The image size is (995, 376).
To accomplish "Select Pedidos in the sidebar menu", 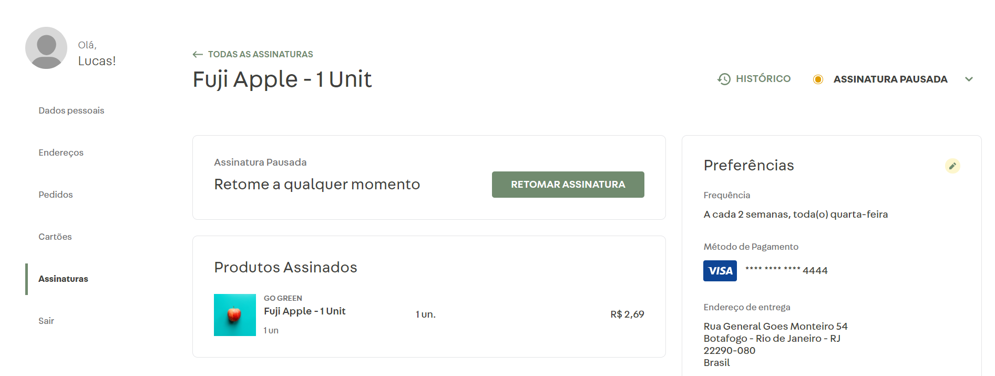I will pos(56,195).
